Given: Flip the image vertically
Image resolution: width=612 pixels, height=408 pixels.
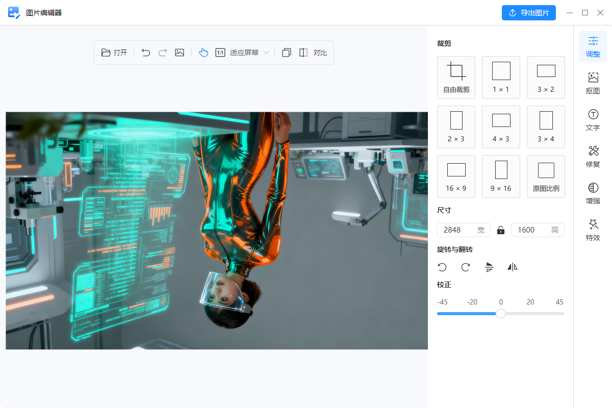Looking at the screenshot, I should [489, 267].
